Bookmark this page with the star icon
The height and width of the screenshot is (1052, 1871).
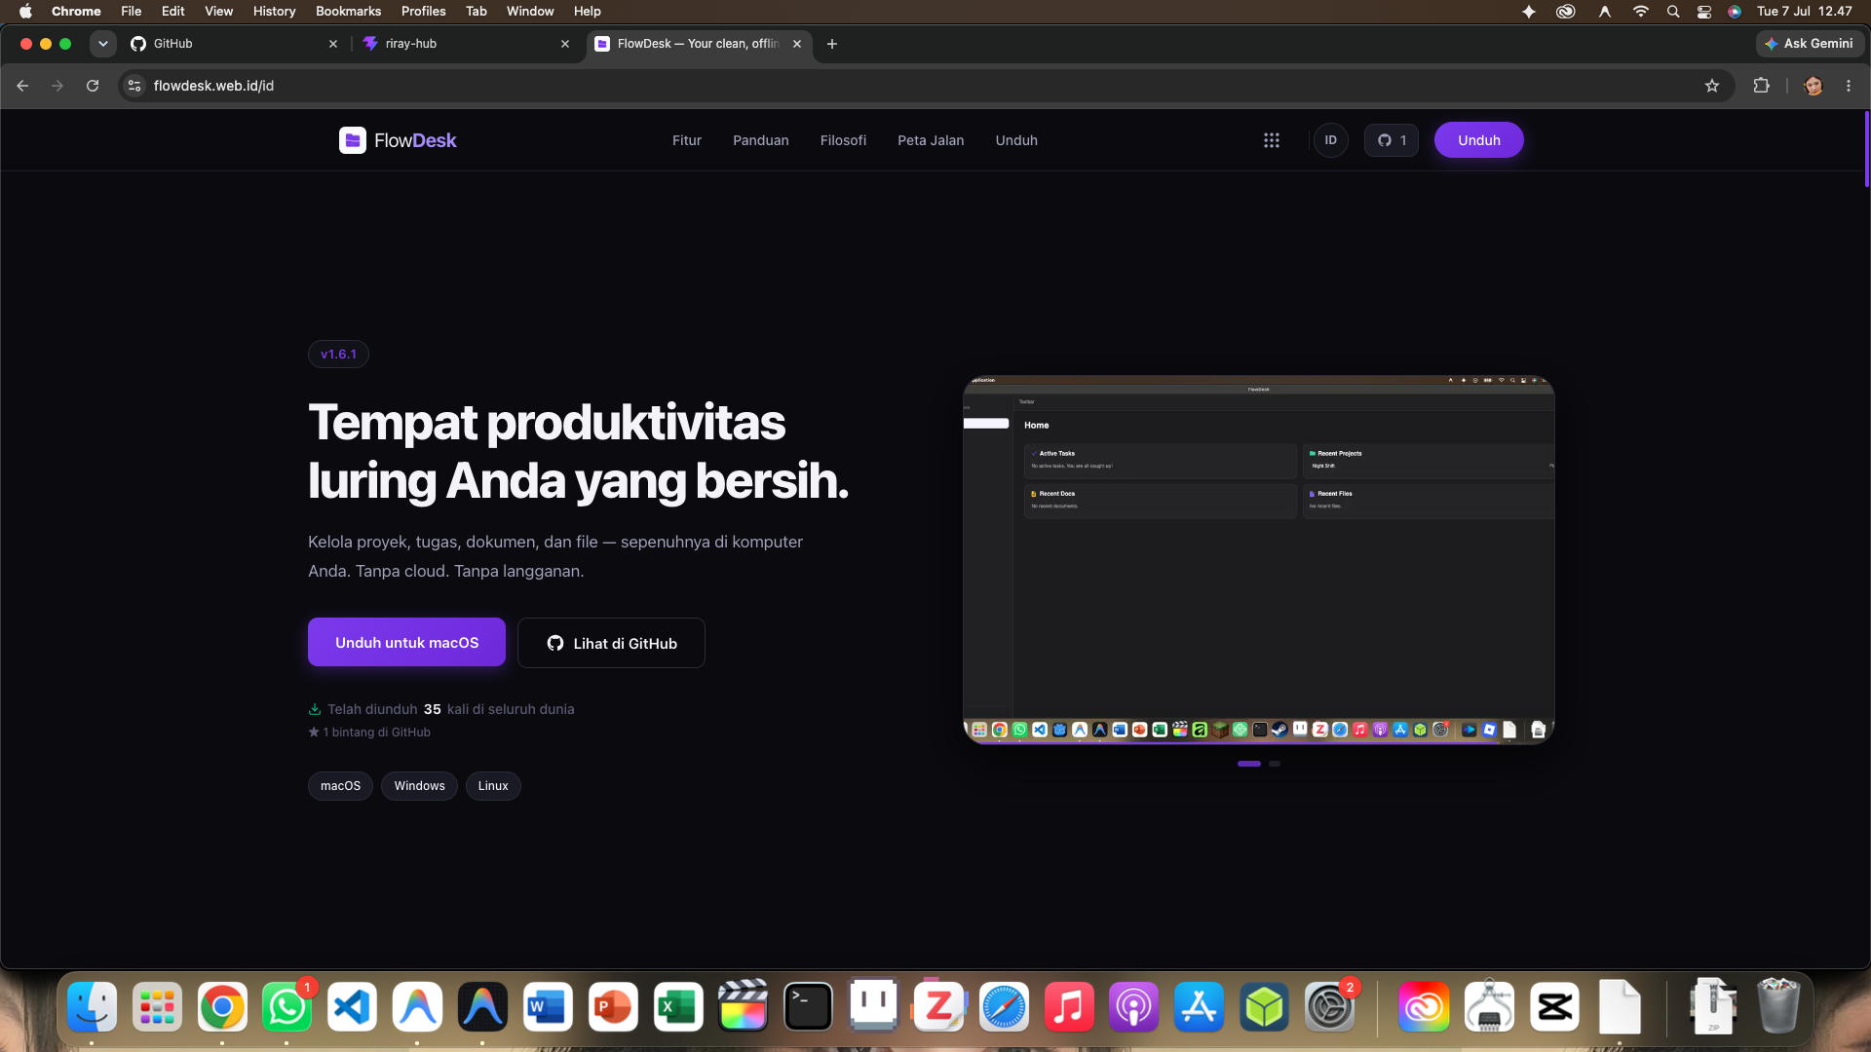pos(1712,86)
